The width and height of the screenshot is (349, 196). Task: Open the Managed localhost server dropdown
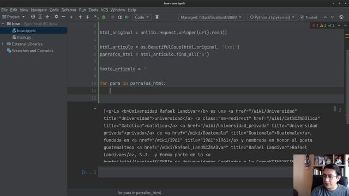211,17
